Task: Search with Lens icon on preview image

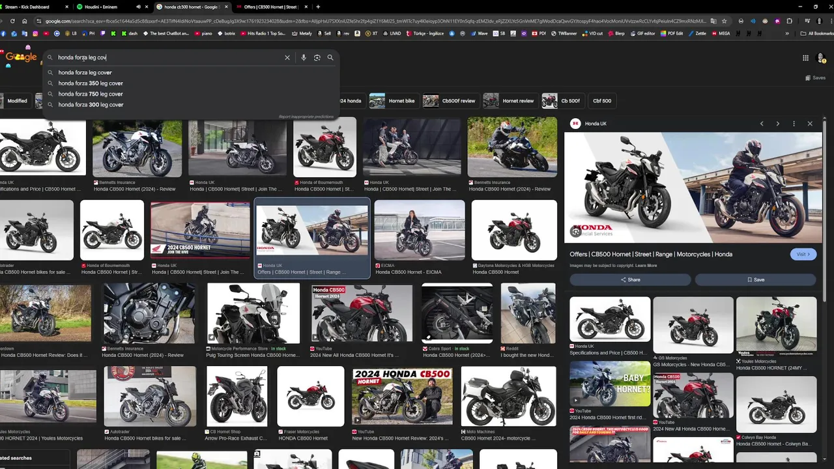Action: [575, 231]
